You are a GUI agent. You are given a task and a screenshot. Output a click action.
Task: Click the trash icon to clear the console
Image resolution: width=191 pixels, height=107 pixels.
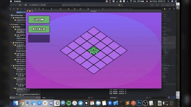tap(169, 98)
